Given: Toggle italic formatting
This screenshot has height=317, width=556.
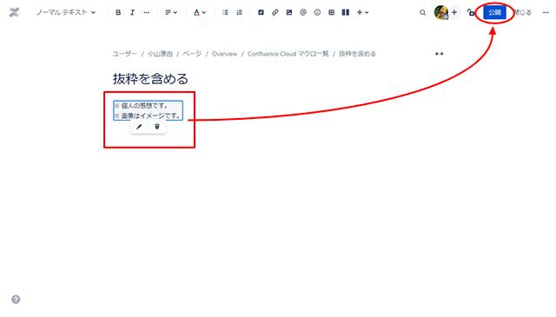Looking at the screenshot, I should click(x=132, y=12).
